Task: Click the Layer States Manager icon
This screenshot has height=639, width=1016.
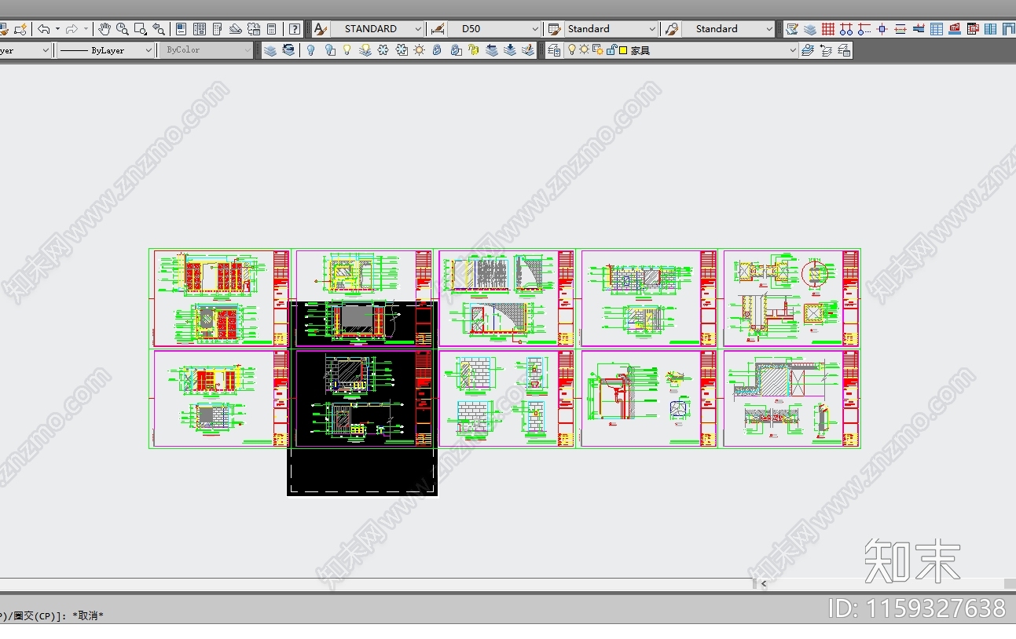Action: pyautogui.click(x=844, y=50)
